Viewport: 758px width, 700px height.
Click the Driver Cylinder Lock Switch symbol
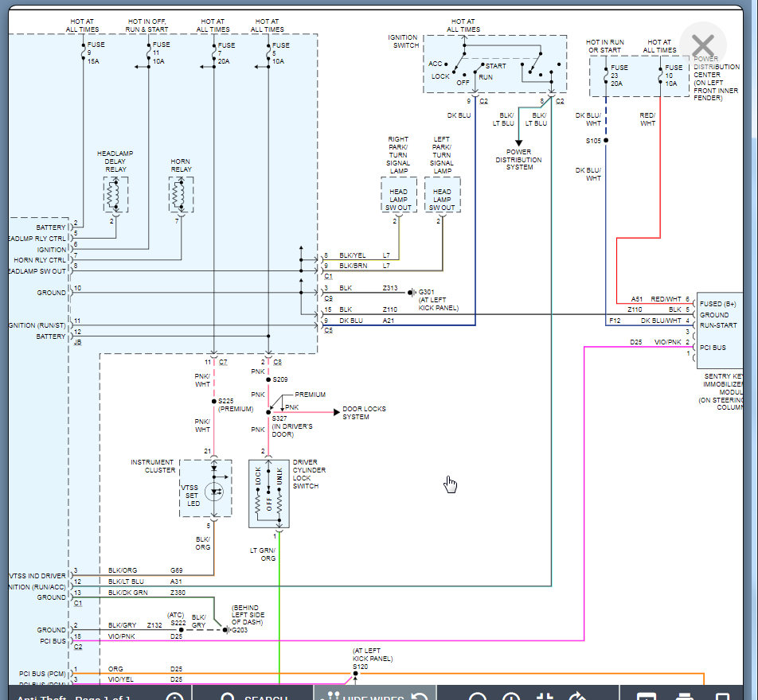(x=269, y=493)
